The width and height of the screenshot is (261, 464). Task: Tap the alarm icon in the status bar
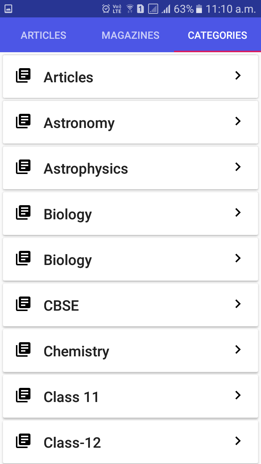(x=106, y=9)
